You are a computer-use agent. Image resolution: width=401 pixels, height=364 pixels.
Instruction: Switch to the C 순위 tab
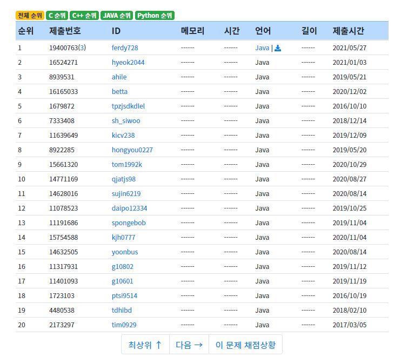tap(57, 15)
